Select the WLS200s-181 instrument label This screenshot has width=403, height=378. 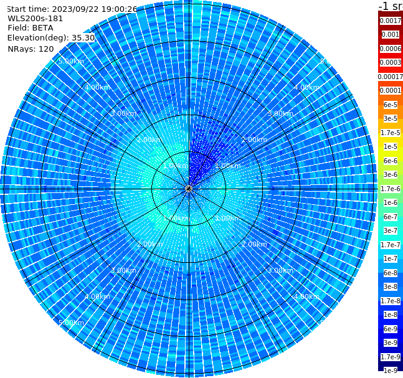[36, 19]
